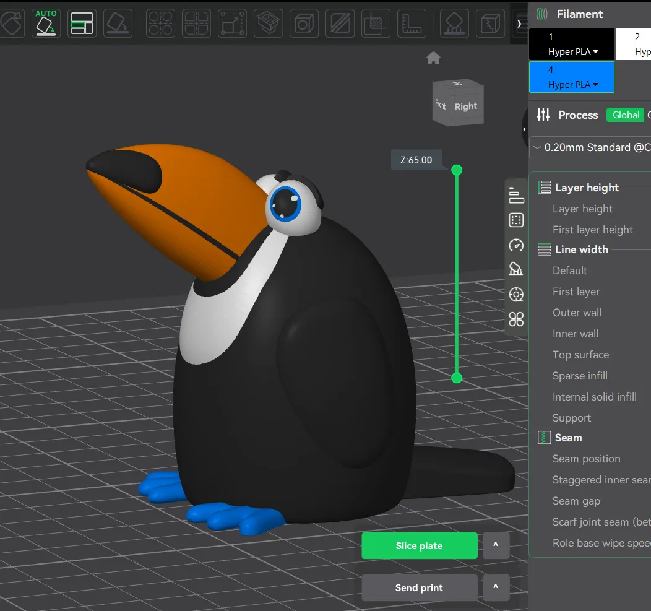Click the Outer wall setting

point(577,313)
